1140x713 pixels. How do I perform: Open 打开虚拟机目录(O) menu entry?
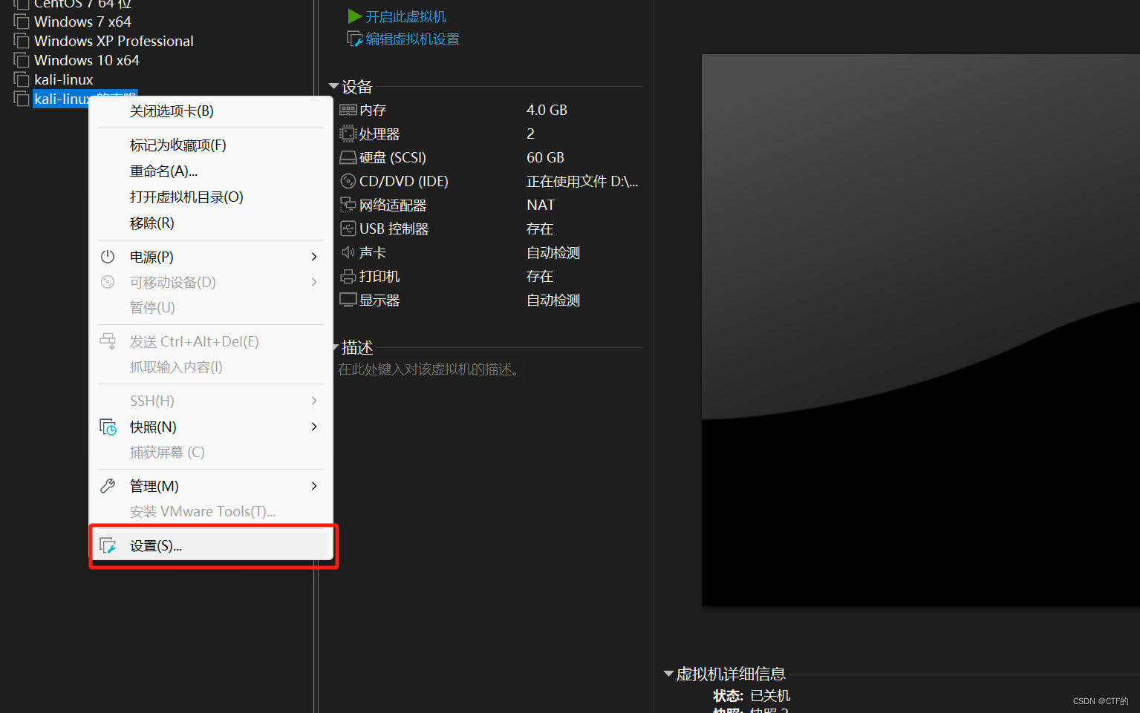click(x=186, y=197)
